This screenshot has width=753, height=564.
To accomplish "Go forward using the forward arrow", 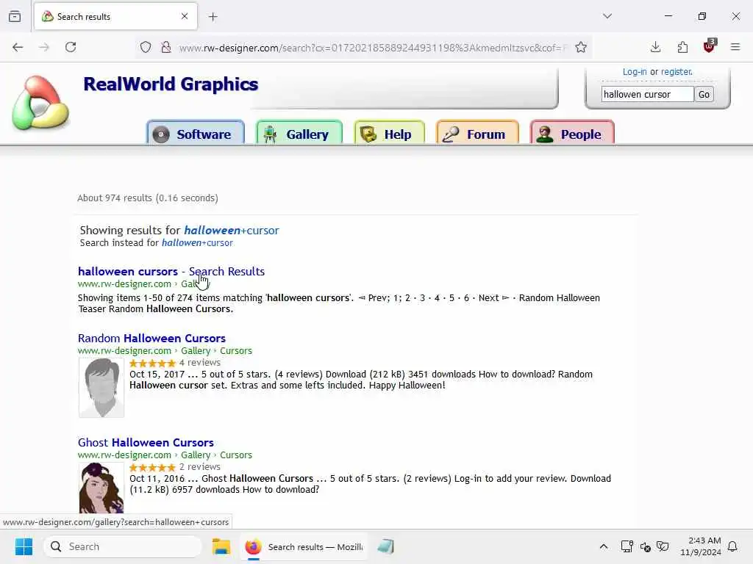I will pyautogui.click(x=44, y=47).
